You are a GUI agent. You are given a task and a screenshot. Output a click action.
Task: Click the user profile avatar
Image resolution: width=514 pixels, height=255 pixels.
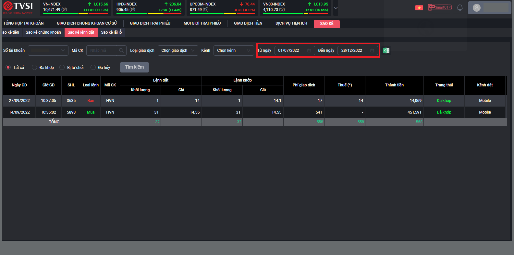(x=476, y=8)
